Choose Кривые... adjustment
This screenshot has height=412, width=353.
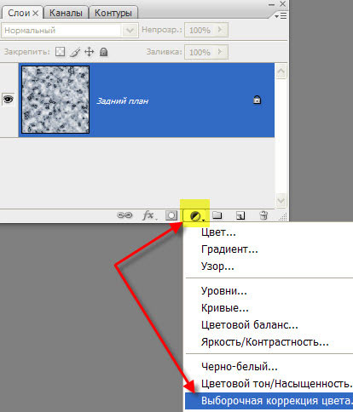pyautogui.click(x=225, y=308)
